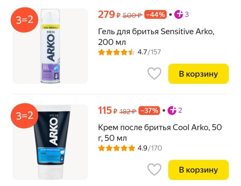Add Arko Cool after-shave cream to favorites

click(154, 170)
